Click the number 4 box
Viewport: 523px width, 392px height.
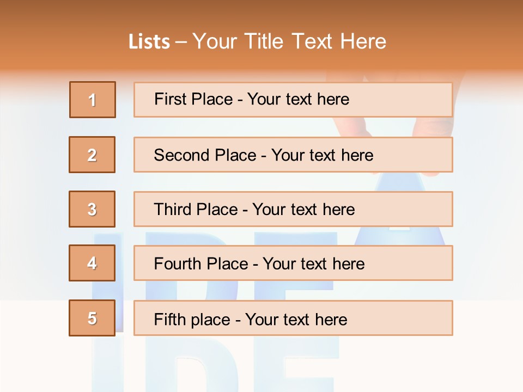[x=92, y=263]
